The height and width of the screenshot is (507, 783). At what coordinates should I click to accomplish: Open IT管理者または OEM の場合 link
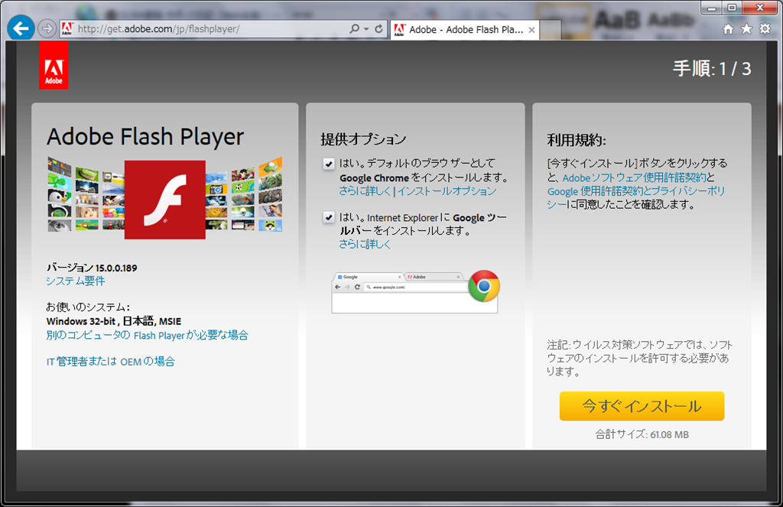click(x=110, y=361)
